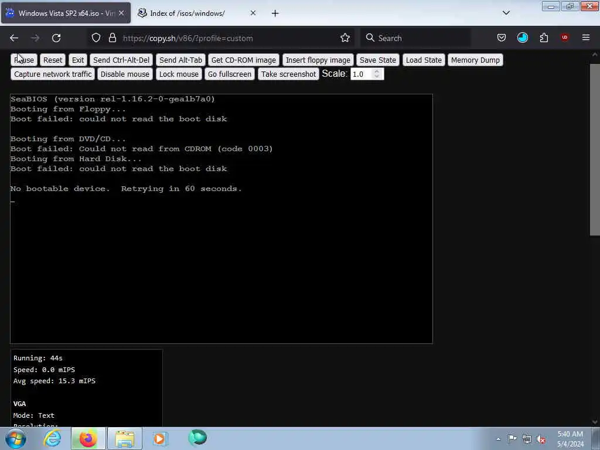Click the Pause emulator button
The height and width of the screenshot is (450, 600).
point(23,60)
